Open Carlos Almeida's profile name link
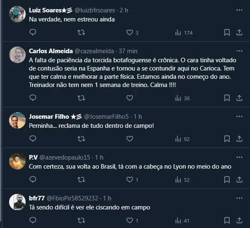The width and height of the screenshot is (250, 228). (51, 51)
